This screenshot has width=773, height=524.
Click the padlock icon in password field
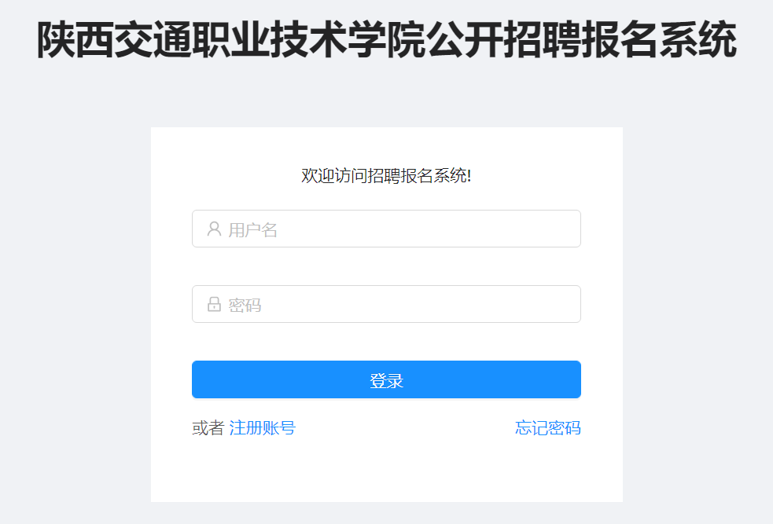tap(214, 304)
